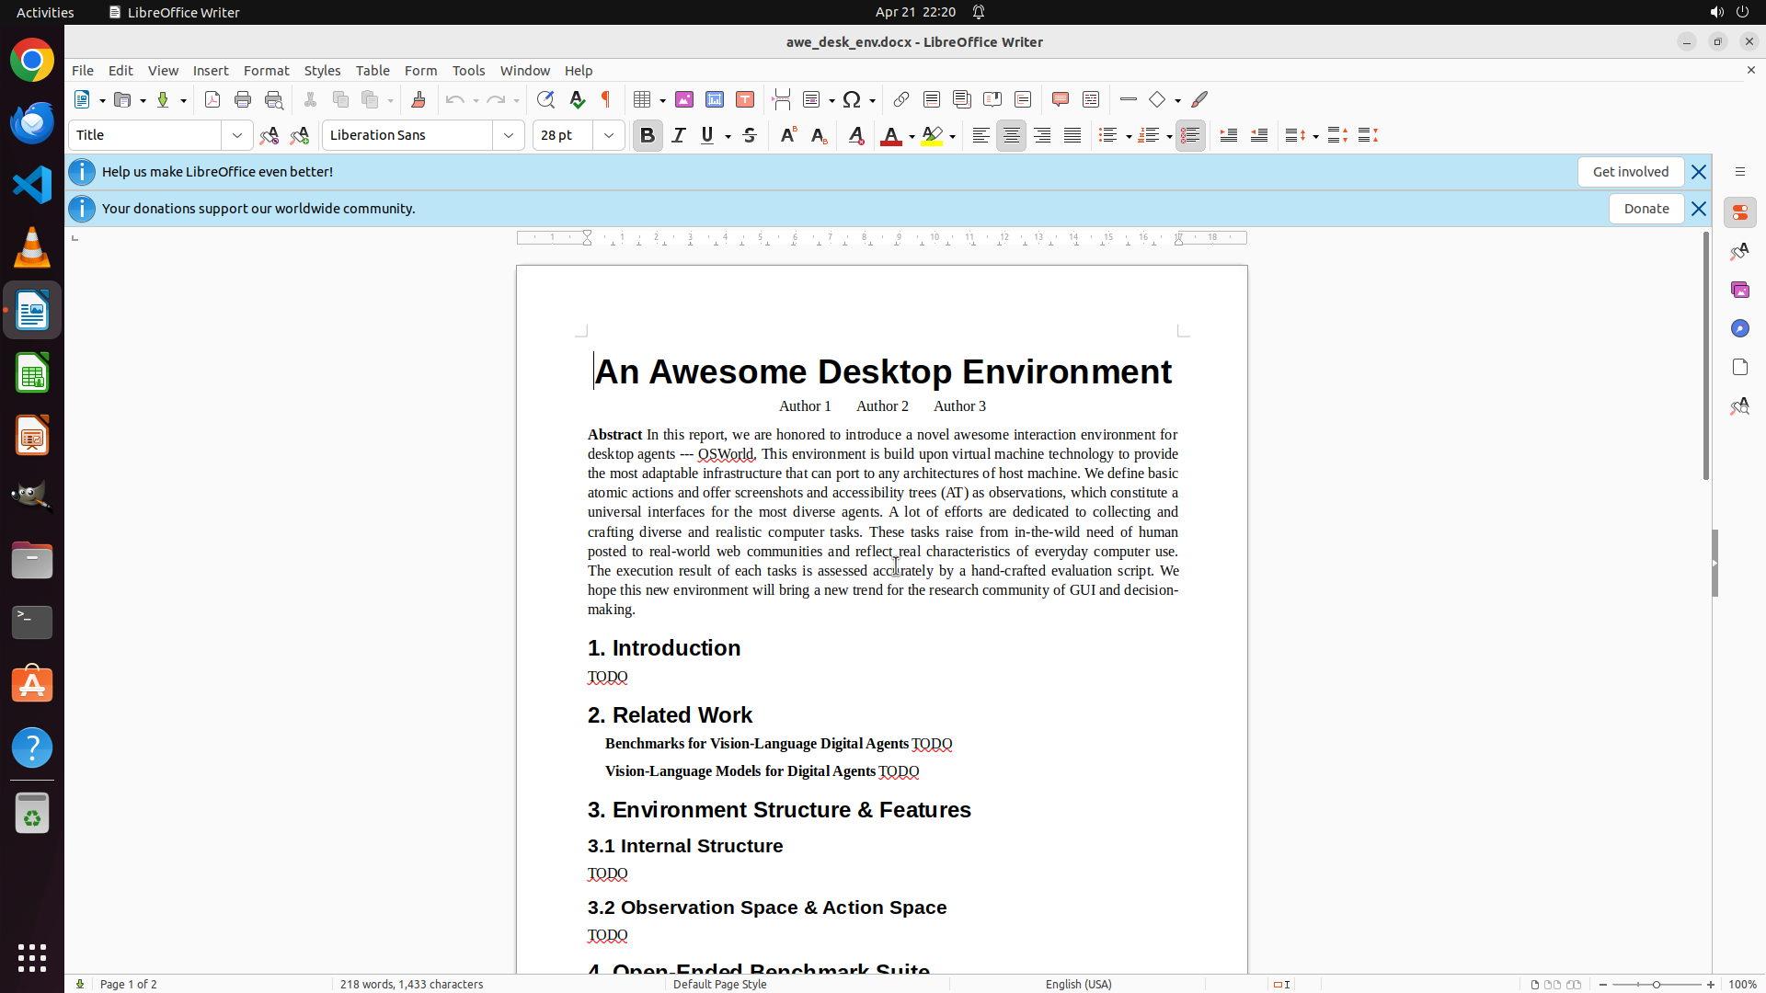Open the Navigator sidebar panel
1766x993 pixels.
pyautogui.click(x=1739, y=328)
